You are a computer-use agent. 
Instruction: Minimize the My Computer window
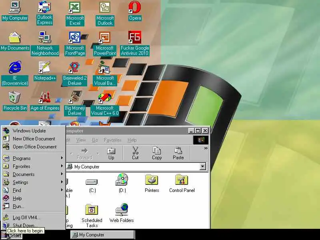coord(191,131)
